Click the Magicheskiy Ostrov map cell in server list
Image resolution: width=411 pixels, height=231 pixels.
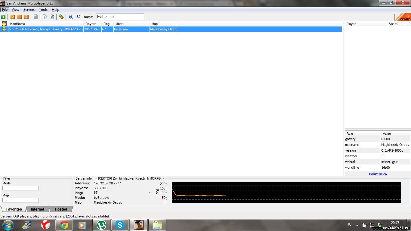click(x=163, y=29)
